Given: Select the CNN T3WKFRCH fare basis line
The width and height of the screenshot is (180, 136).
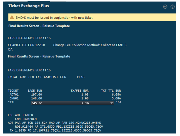Looking at the screenshot, I should (26, 119).
